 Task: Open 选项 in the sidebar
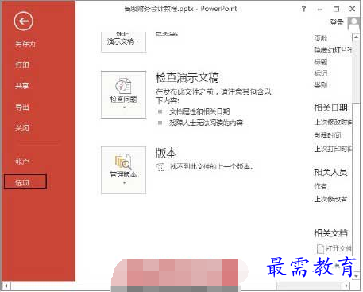point(25,181)
